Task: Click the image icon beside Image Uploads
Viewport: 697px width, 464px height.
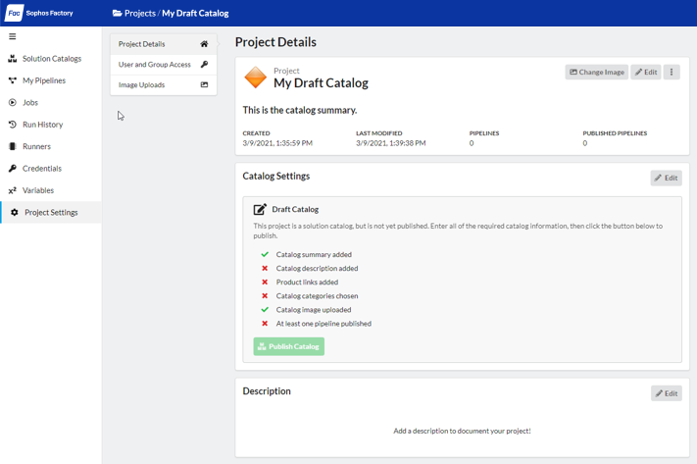Action: [x=204, y=84]
